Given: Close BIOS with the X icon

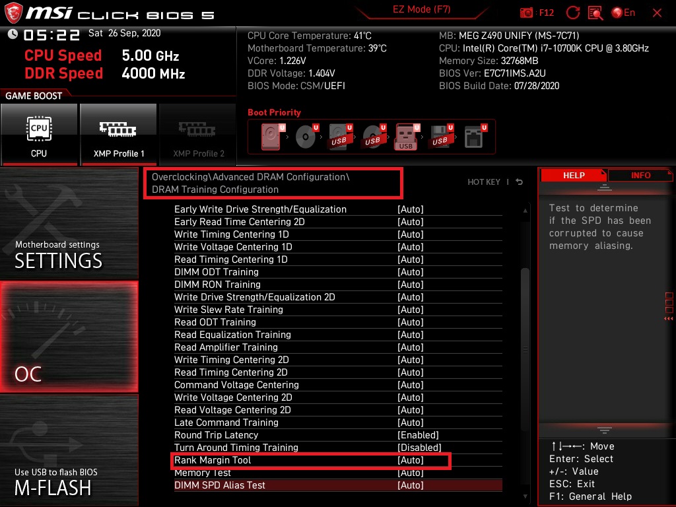Looking at the screenshot, I should tap(657, 13).
